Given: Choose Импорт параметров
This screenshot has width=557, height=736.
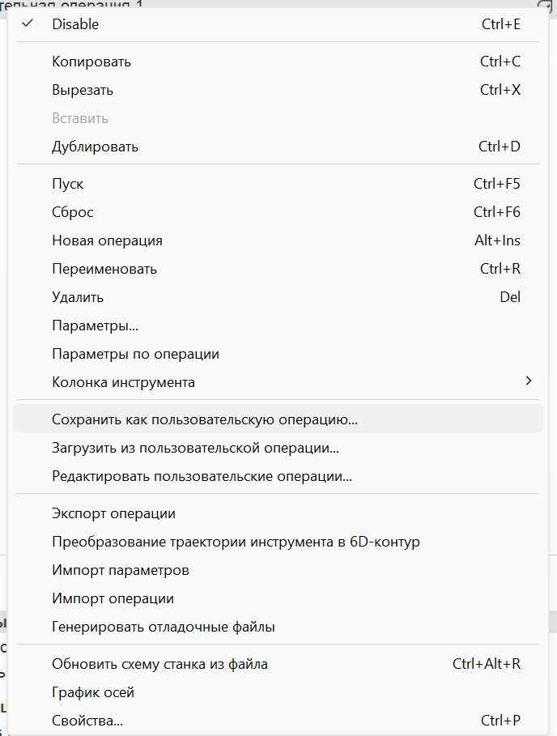Looking at the screenshot, I should (x=121, y=570).
